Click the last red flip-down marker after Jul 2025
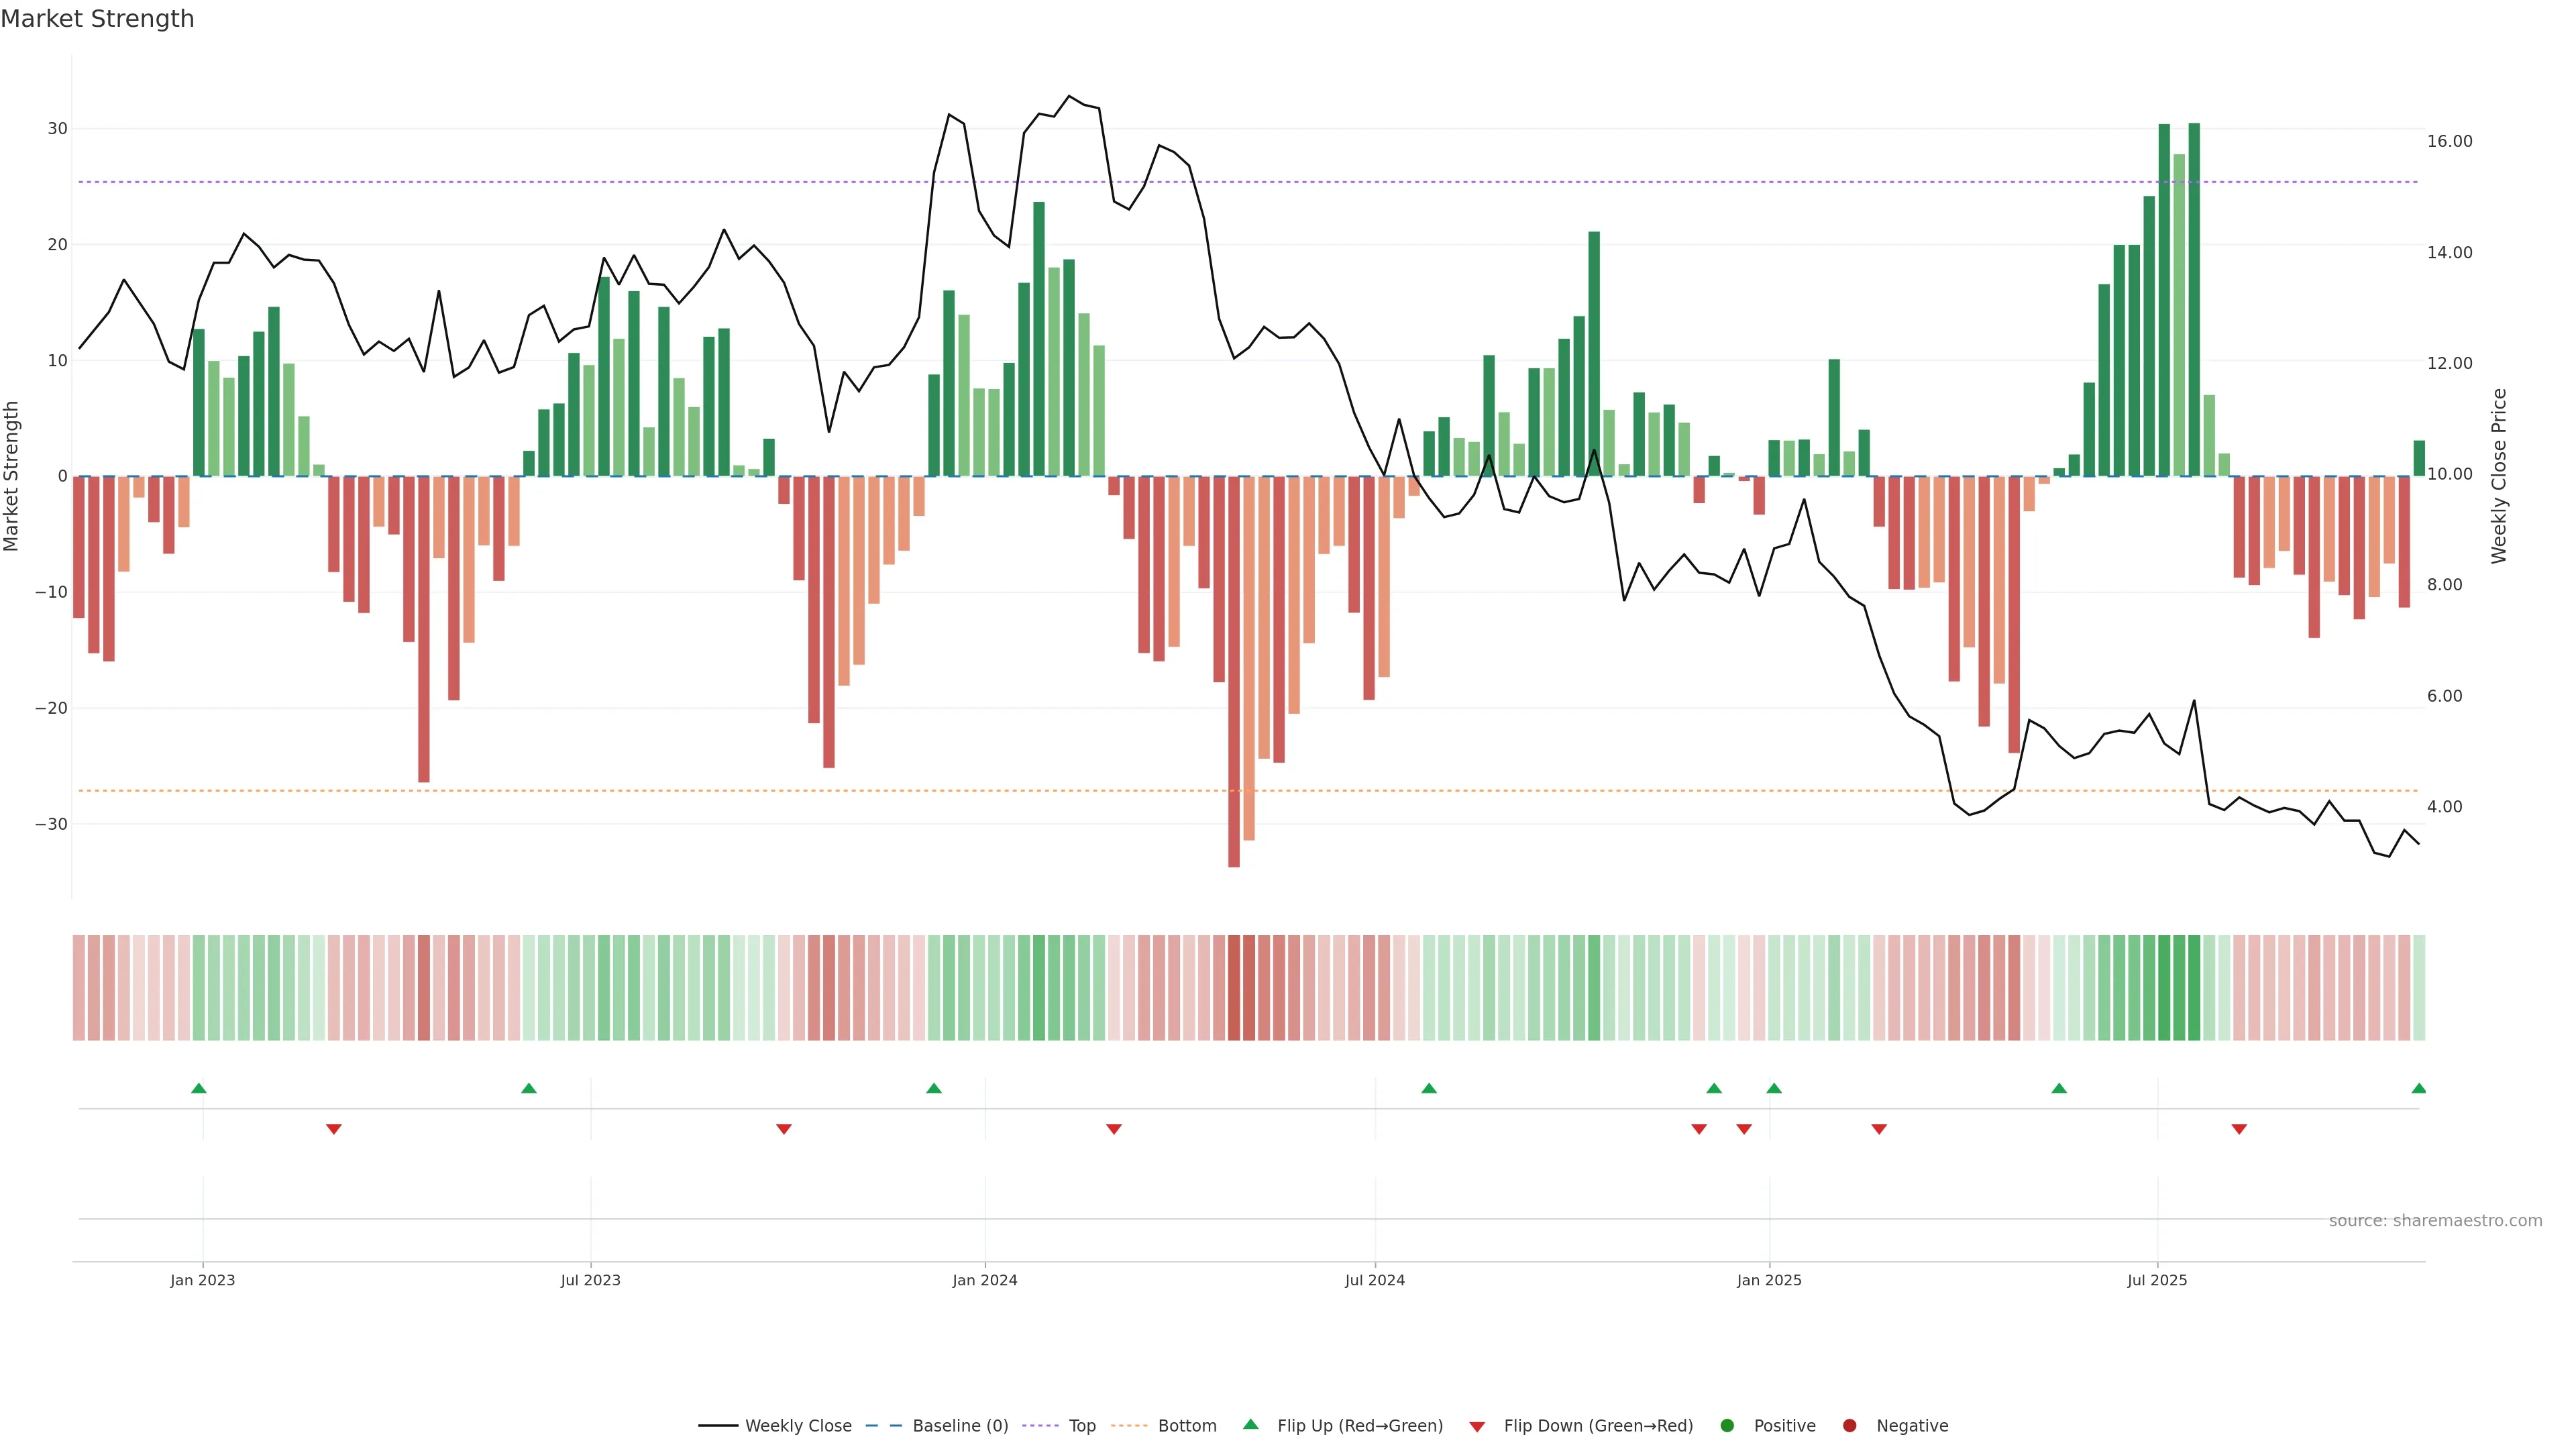2576x1449 pixels. pyautogui.click(x=2239, y=1129)
